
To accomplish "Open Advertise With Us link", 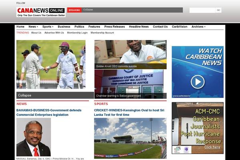I will pyautogui.click(x=54, y=33).
